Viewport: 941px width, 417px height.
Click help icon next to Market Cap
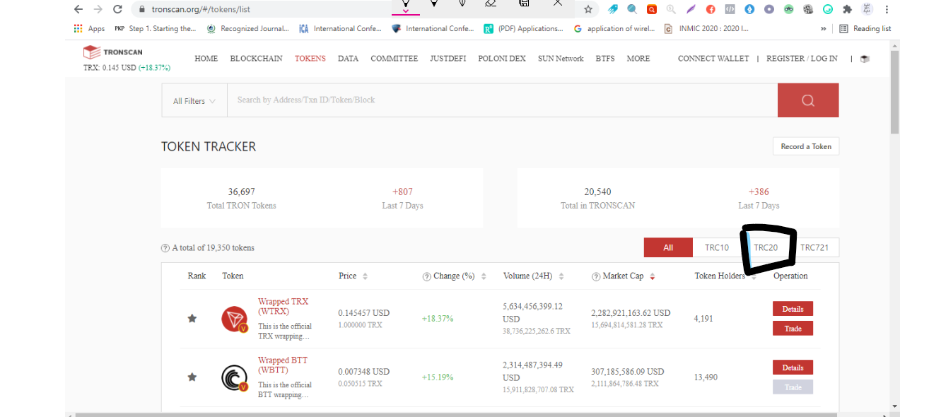(x=596, y=276)
